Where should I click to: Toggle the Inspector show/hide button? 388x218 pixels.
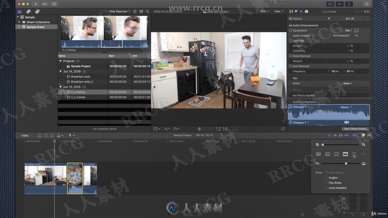[x=349, y=4]
